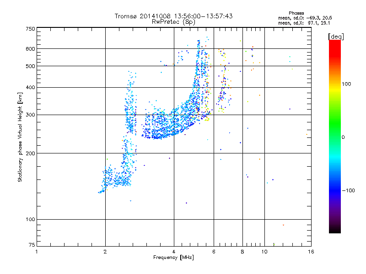Select the 'mean, sd,O: -69.3, 20.5' line

click(x=305, y=18)
